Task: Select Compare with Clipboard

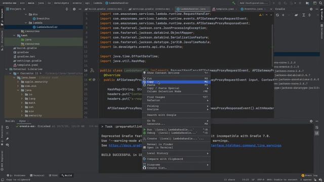Action: coord(176,159)
